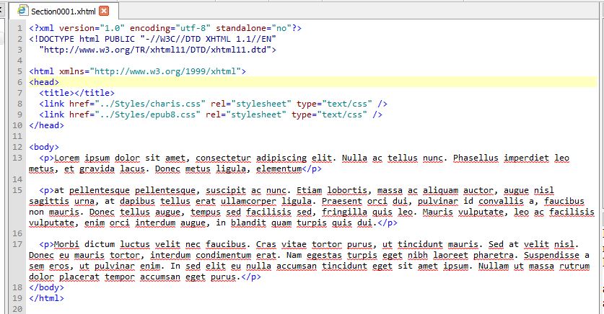Click the encoding value "utf-8"
The height and width of the screenshot is (314, 604).
(x=193, y=28)
